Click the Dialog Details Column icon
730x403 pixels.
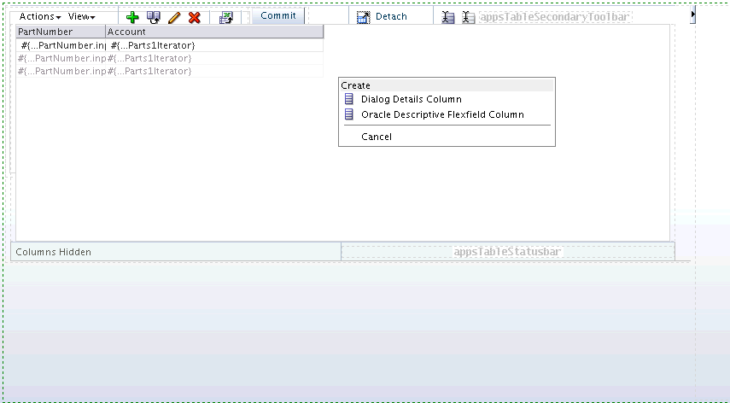tap(348, 99)
